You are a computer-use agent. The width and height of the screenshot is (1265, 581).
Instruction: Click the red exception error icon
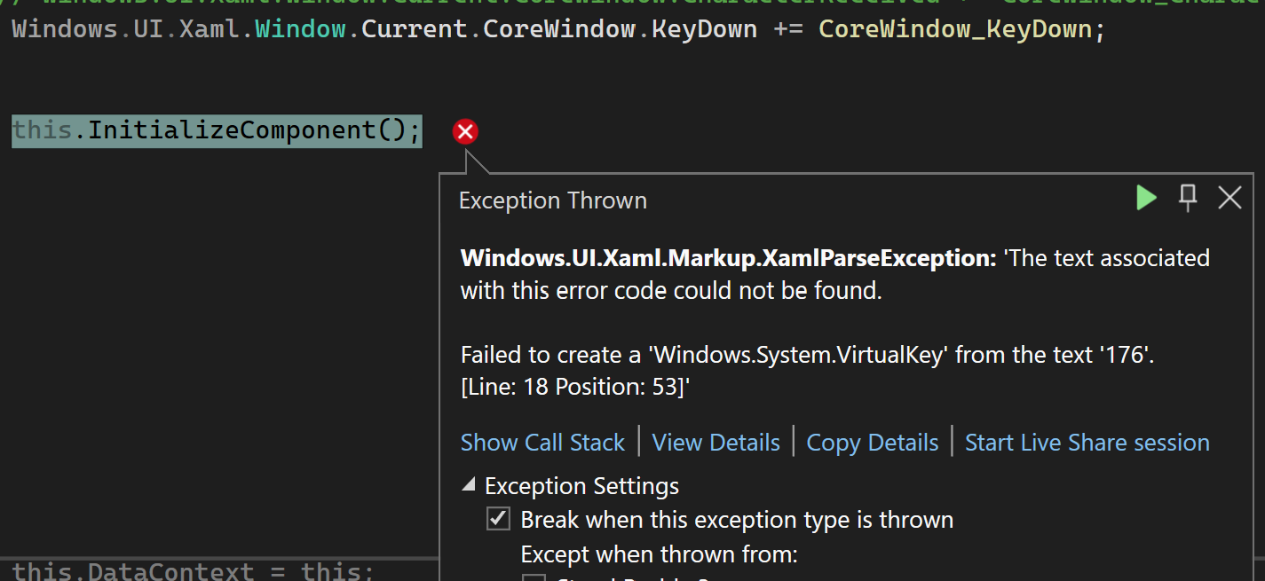pos(465,131)
